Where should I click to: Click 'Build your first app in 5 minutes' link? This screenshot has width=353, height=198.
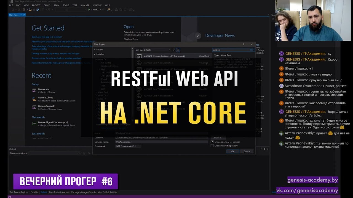[47, 37]
